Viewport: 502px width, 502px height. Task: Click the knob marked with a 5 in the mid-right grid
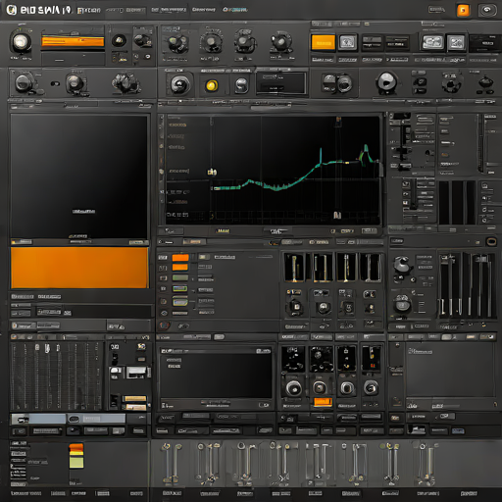(348, 308)
